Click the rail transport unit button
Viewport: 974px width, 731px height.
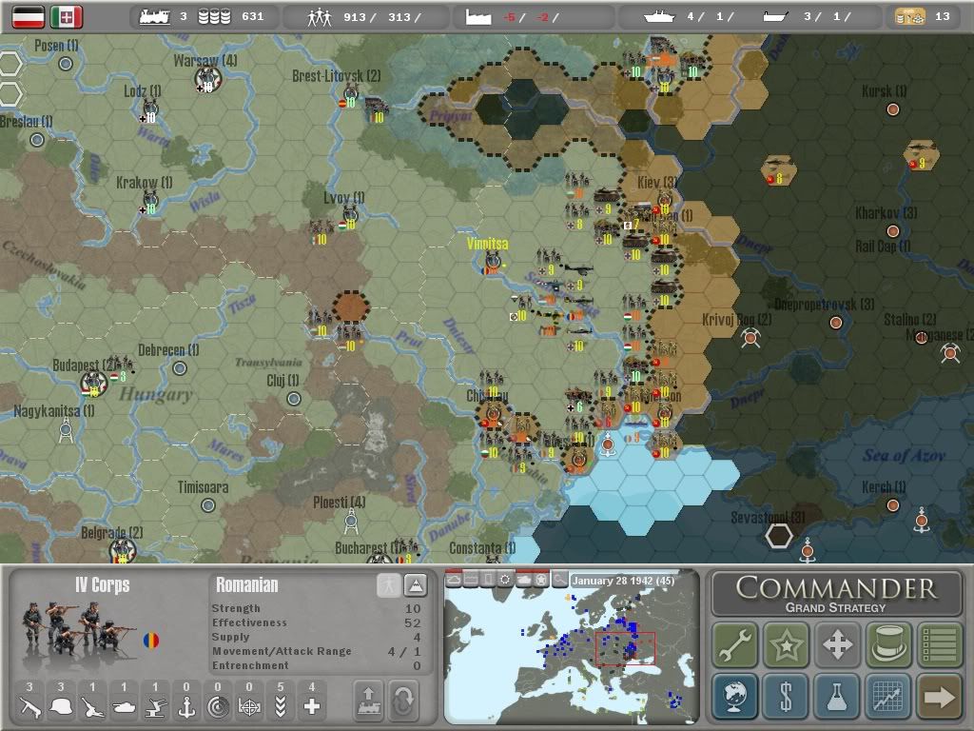[368, 700]
